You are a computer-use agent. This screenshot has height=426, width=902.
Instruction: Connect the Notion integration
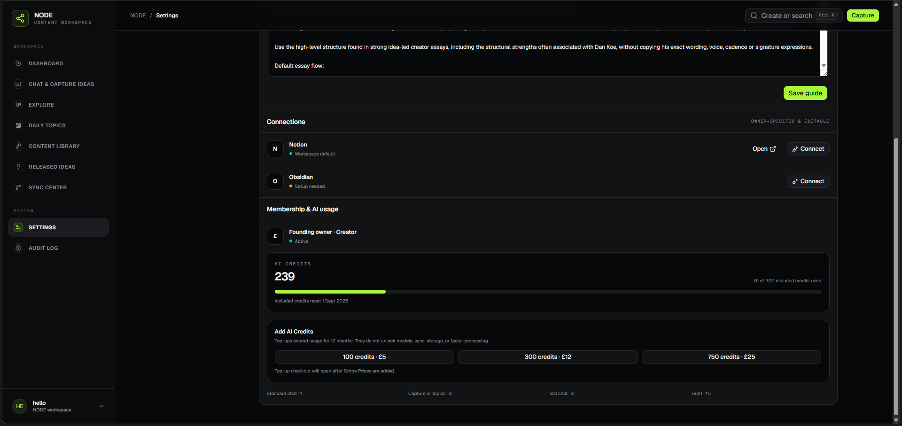[x=808, y=149]
